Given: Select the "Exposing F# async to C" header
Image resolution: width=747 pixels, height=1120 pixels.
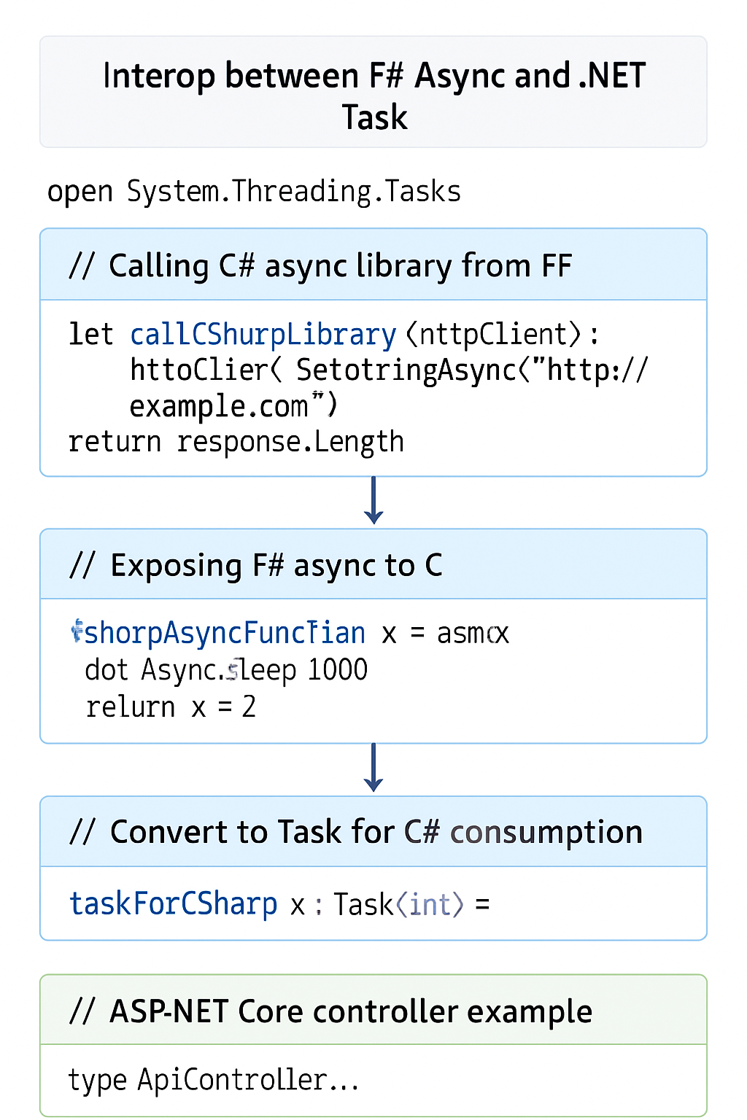Looking at the screenshot, I should [x=256, y=566].
